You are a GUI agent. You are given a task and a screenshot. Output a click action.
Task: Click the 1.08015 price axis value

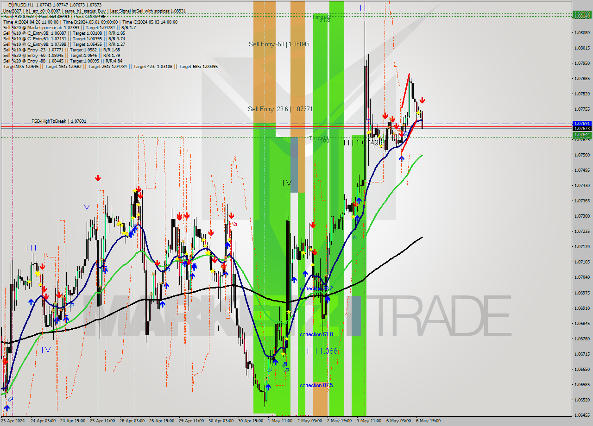pos(582,48)
